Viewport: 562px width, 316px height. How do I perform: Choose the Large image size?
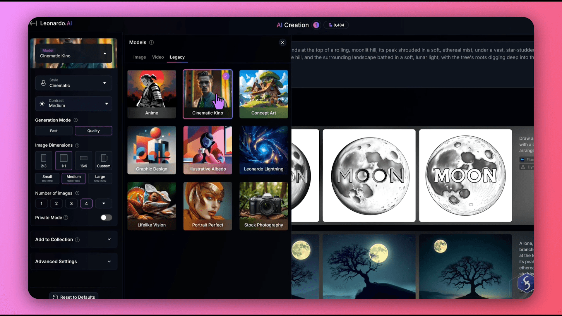[100, 178]
